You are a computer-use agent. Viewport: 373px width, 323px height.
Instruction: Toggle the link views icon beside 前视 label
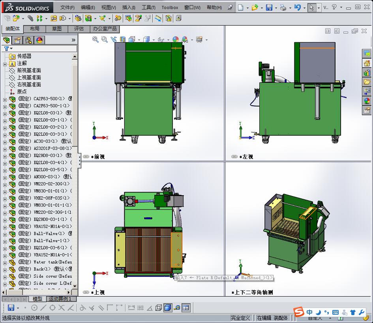tap(86, 157)
